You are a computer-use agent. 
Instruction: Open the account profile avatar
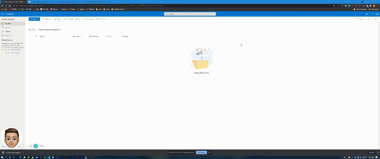(x=377, y=14)
